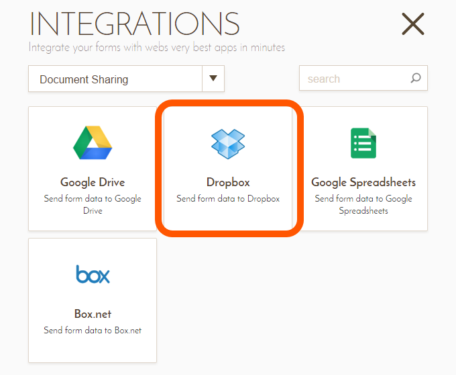Click 'Send form data to Box.net' description
Image resolution: width=456 pixels, height=375 pixels.
93,330
